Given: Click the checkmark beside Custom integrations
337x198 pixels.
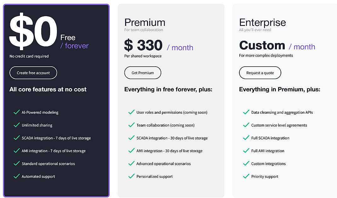Looking at the screenshot, I should [x=246, y=164].
